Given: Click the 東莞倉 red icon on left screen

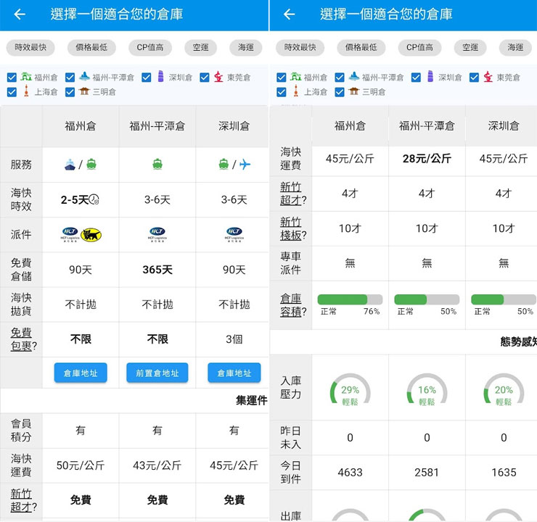Looking at the screenshot, I should coord(218,77).
